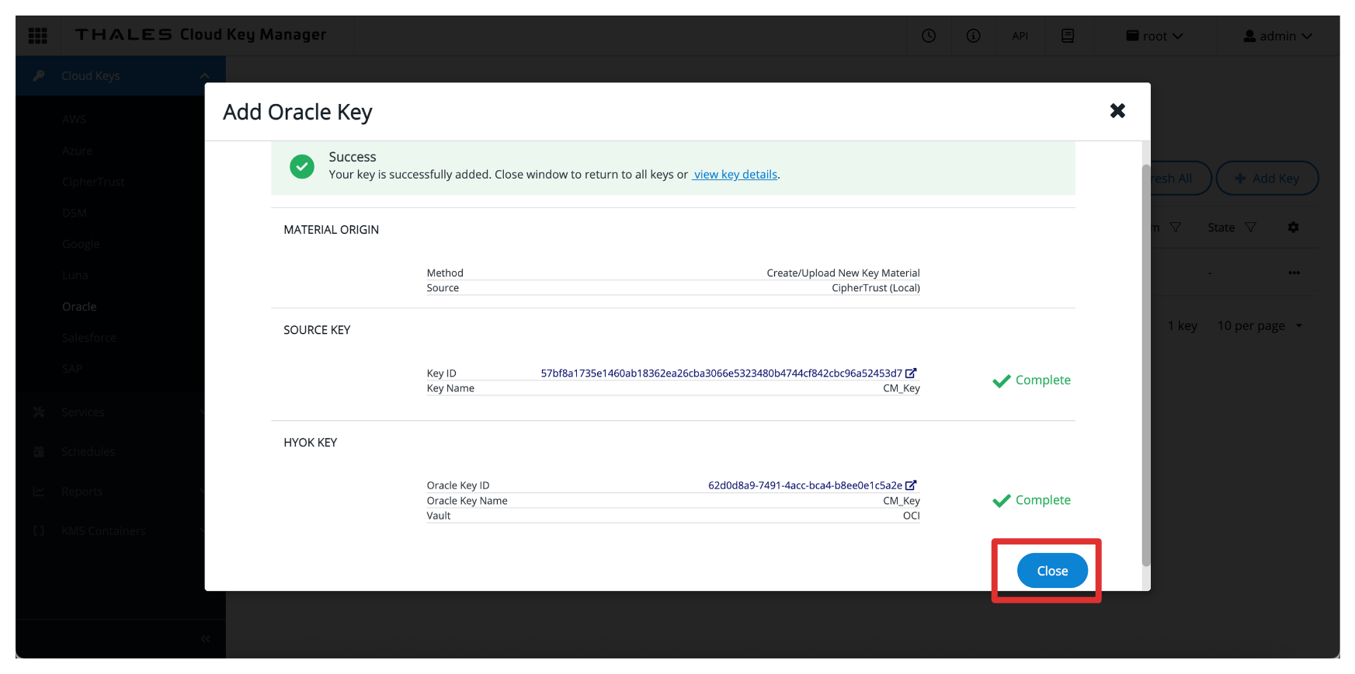
Task: Click the documentation page icon in header
Action: click(1068, 36)
